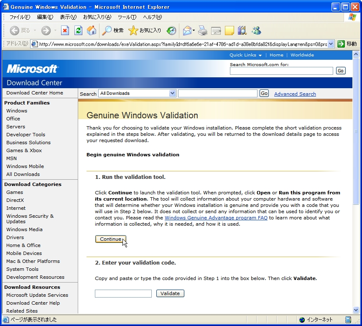Open the 編集(E) menu

coord(45,17)
